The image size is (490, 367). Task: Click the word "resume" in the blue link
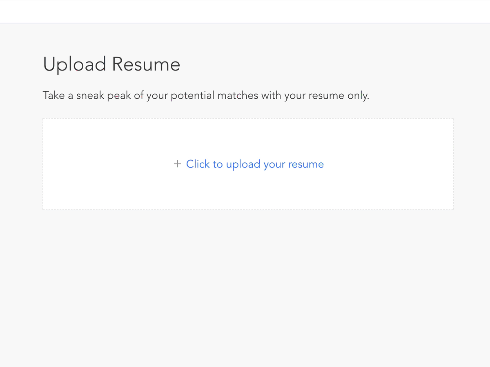tap(306, 164)
